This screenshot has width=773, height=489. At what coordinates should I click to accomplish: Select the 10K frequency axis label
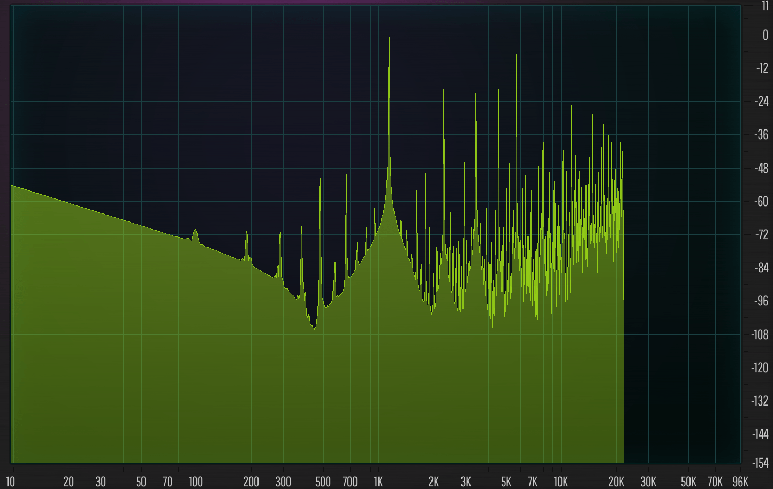[x=560, y=482]
